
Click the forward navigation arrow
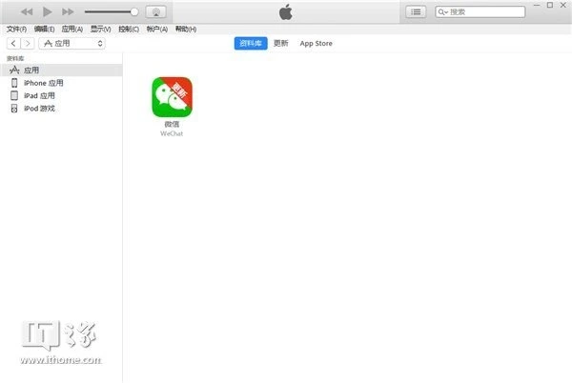[x=26, y=44]
